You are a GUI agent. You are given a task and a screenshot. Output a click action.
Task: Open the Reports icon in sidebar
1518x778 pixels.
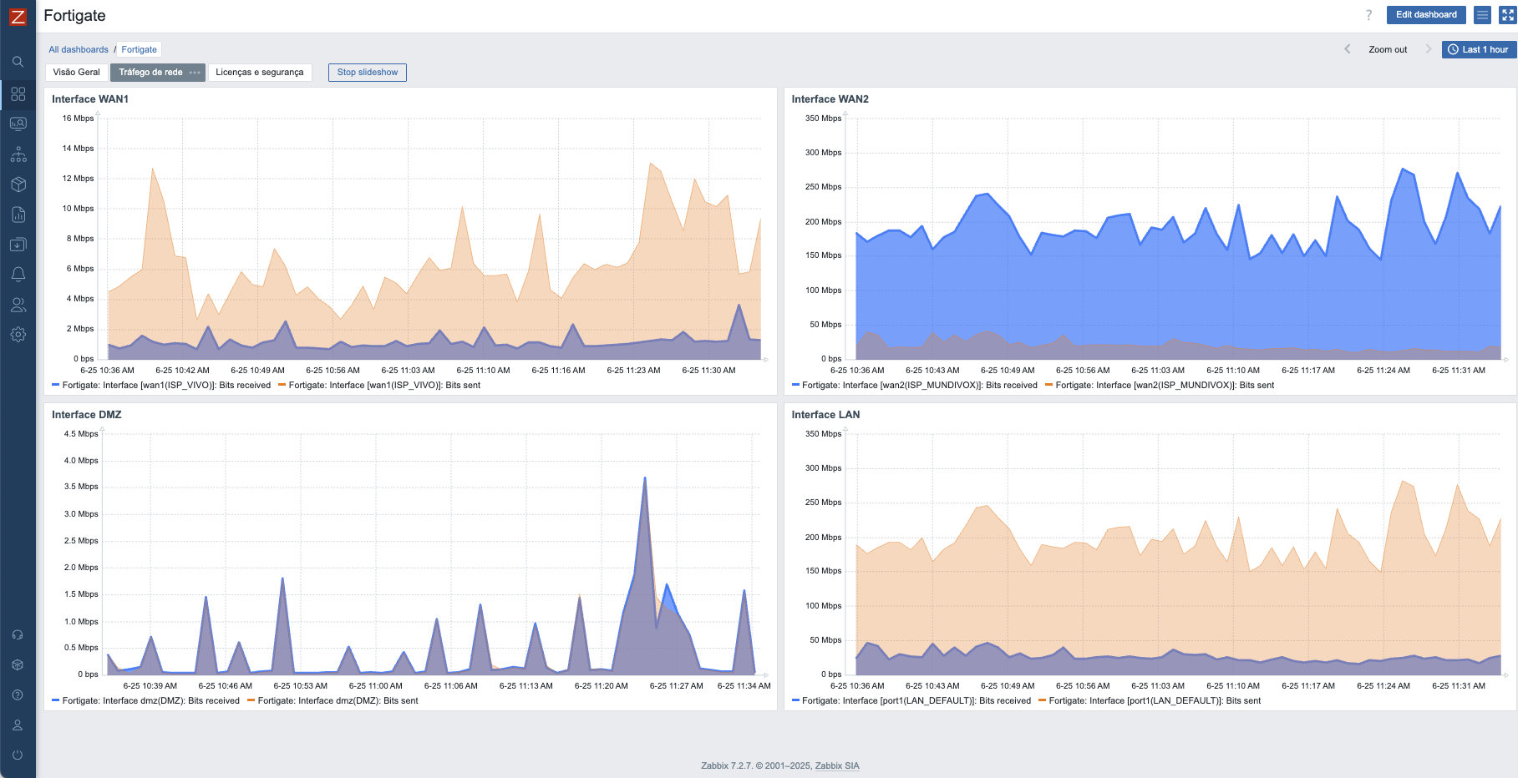coord(18,215)
